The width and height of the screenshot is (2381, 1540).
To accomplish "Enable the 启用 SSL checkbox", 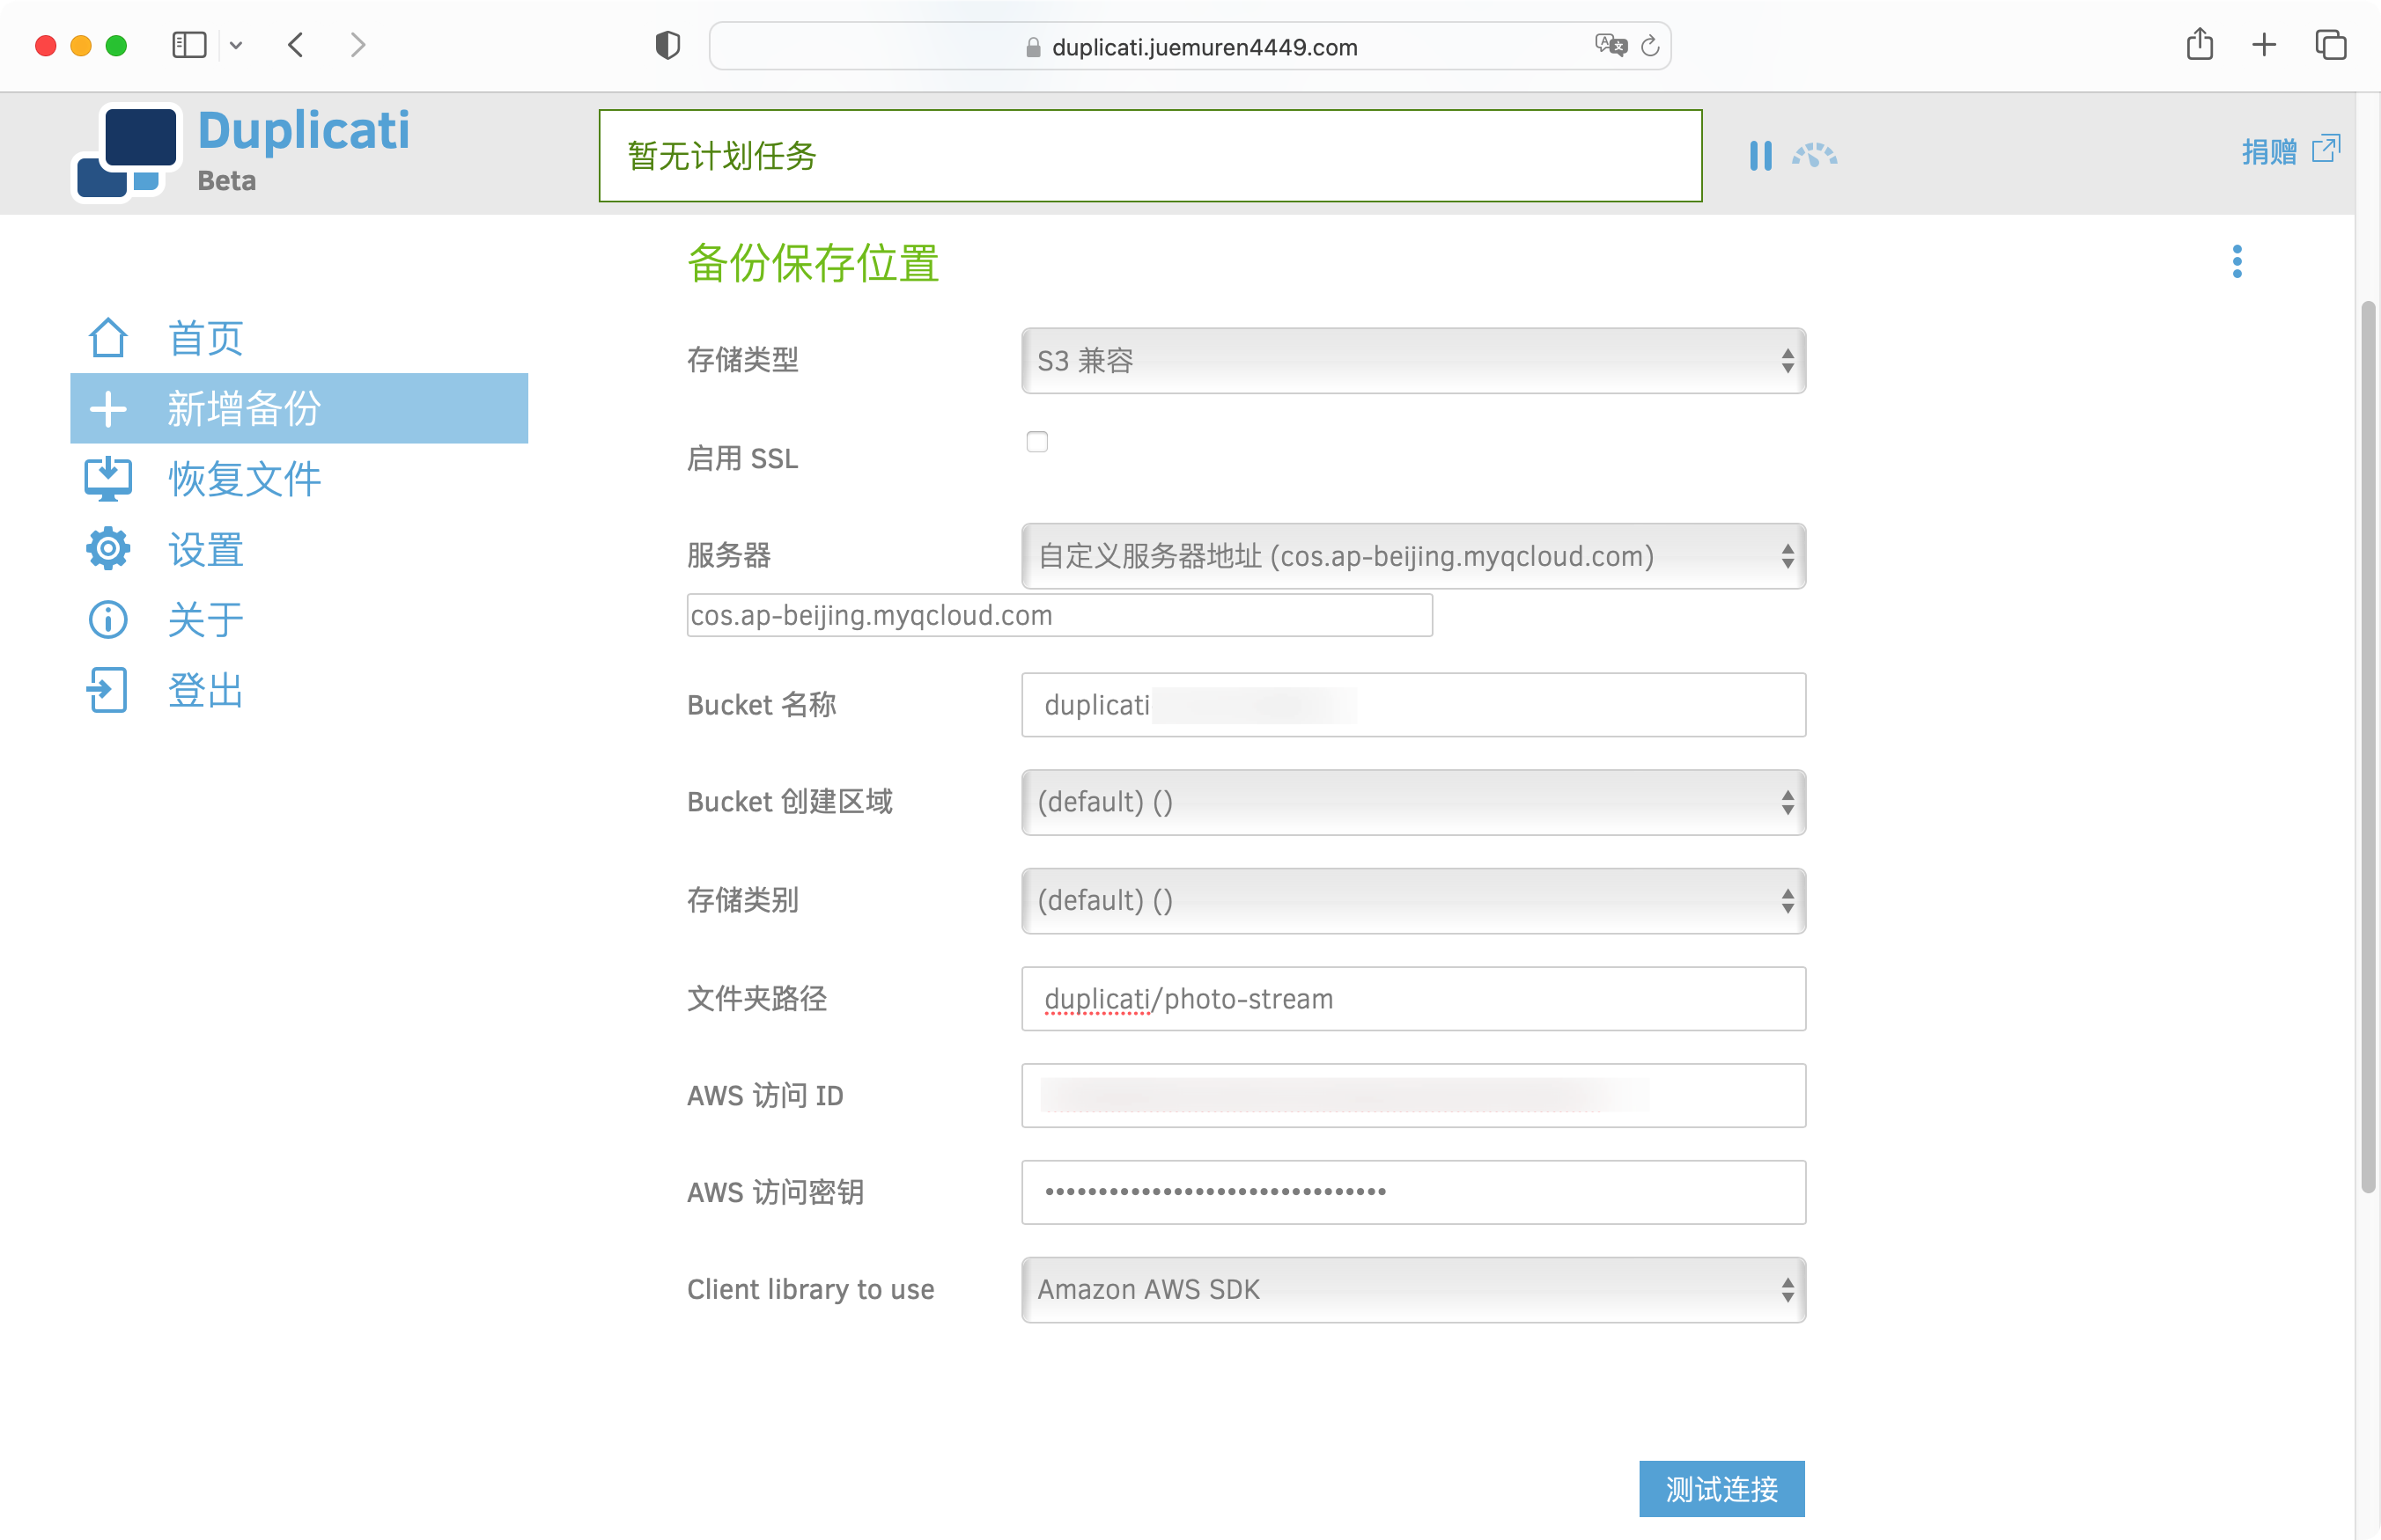I will coord(1037,441).
